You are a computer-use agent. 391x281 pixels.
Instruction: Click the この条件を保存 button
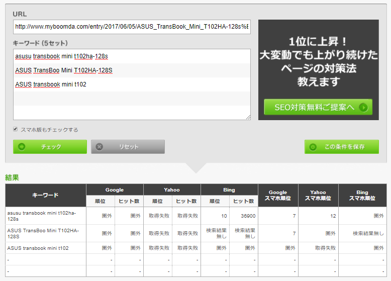(x=342, y=147)
